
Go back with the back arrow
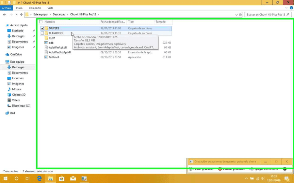[x=5, y=15]
